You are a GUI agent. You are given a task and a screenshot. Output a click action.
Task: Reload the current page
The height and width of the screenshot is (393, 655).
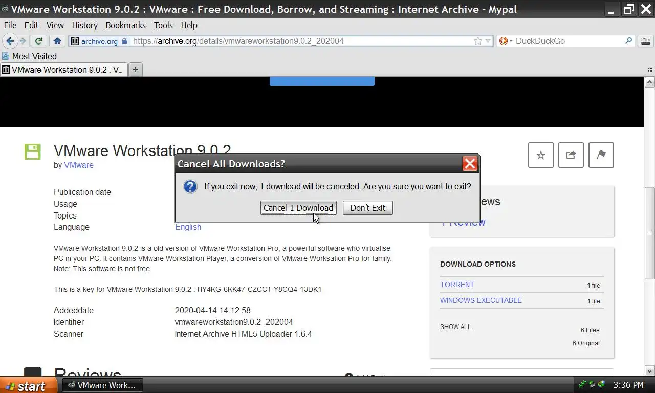[38, 41]
